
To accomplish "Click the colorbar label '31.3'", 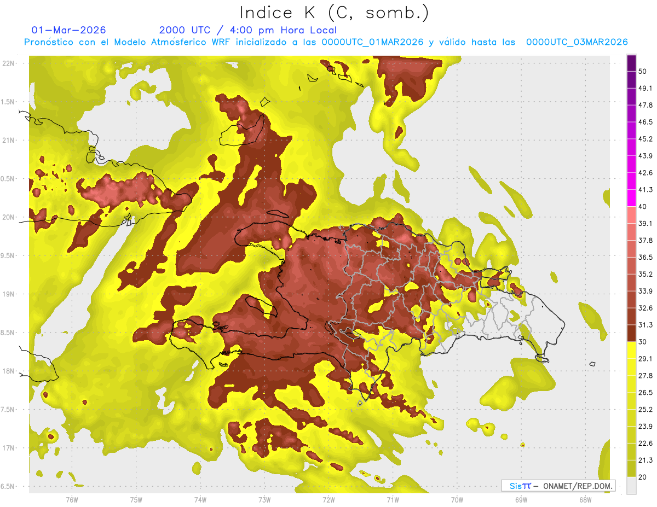I will [x=646, y=325].
